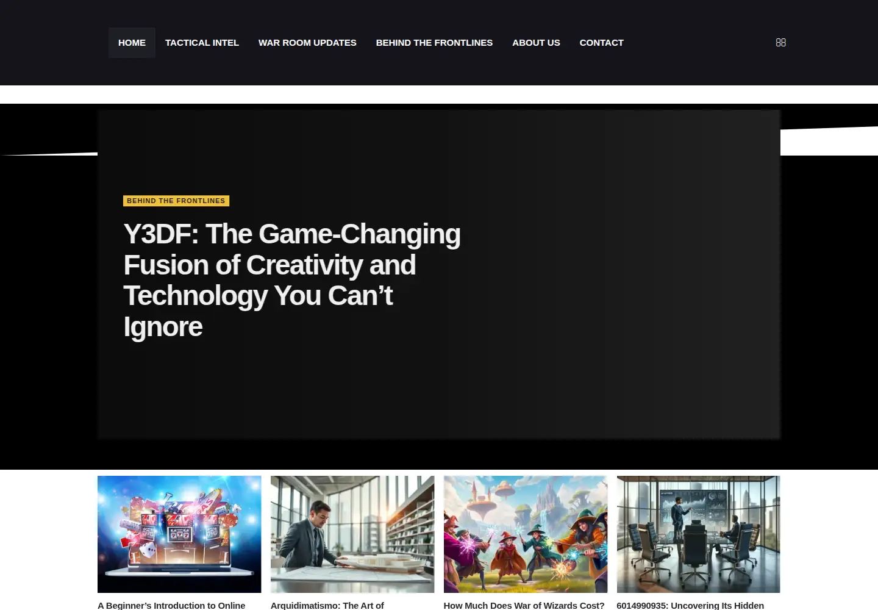Visit the About Us page

click(536, 43)
